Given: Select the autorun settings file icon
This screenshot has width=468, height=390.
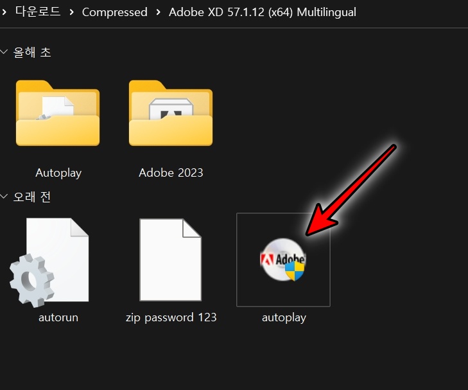Looking at the screenshot, I should point(49,263).
